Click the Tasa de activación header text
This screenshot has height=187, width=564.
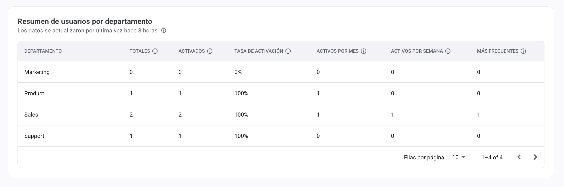(x=259, y=51)
